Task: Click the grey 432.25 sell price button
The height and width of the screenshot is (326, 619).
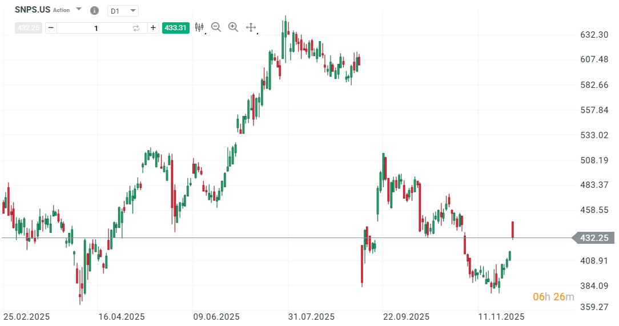Action: click(x=28, y=28)
